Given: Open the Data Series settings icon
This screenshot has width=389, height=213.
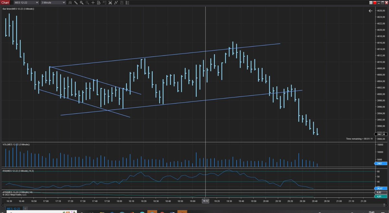Looking at the screenshot, I should point(99,3).
